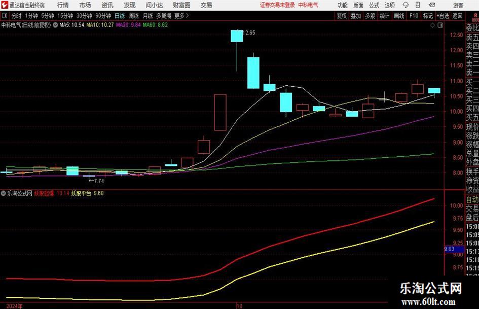Click MA20: 9.84 label

(128, 25)
